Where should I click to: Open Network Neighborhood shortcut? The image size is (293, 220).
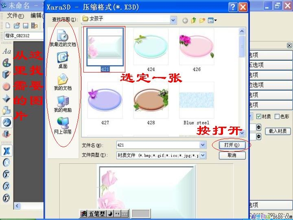[x=63, y=126]
